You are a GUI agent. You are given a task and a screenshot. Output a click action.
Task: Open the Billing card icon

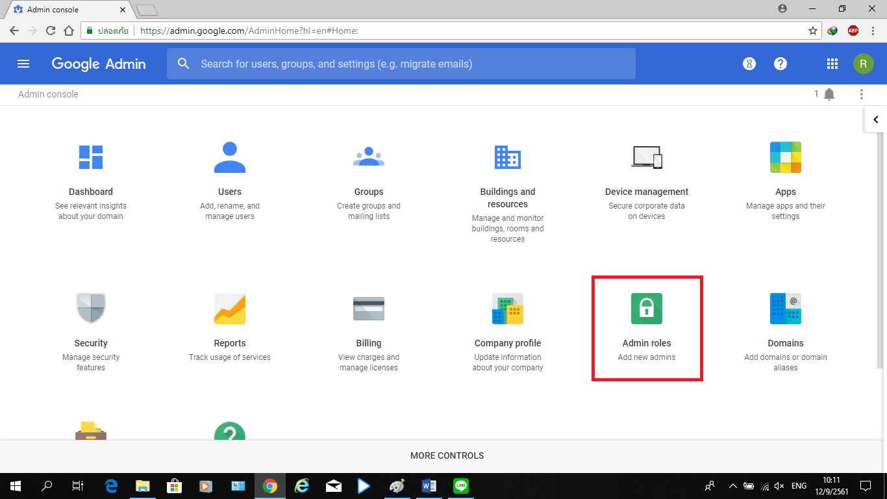pos(369,309)
